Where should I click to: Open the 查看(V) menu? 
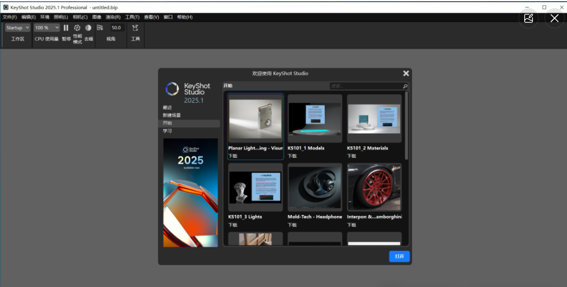[151, 17]
